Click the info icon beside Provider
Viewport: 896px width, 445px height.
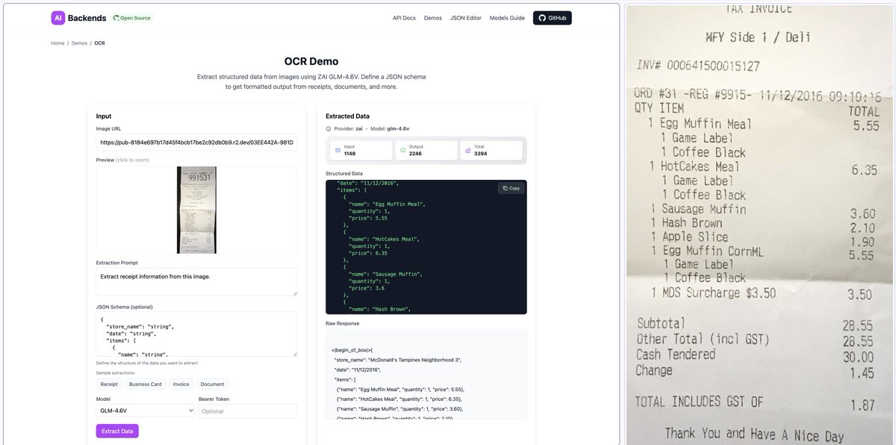(x=329, y=129)
